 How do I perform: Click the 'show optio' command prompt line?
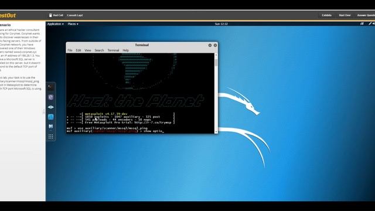coord(115,131)
